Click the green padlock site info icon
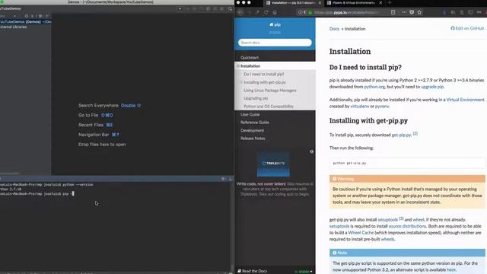The height and width of the screenshot is (274, 487). (x=310, y=12)
